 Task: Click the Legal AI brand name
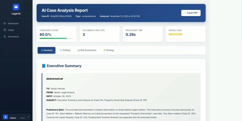pyautogui.click(x=16, y=14)
